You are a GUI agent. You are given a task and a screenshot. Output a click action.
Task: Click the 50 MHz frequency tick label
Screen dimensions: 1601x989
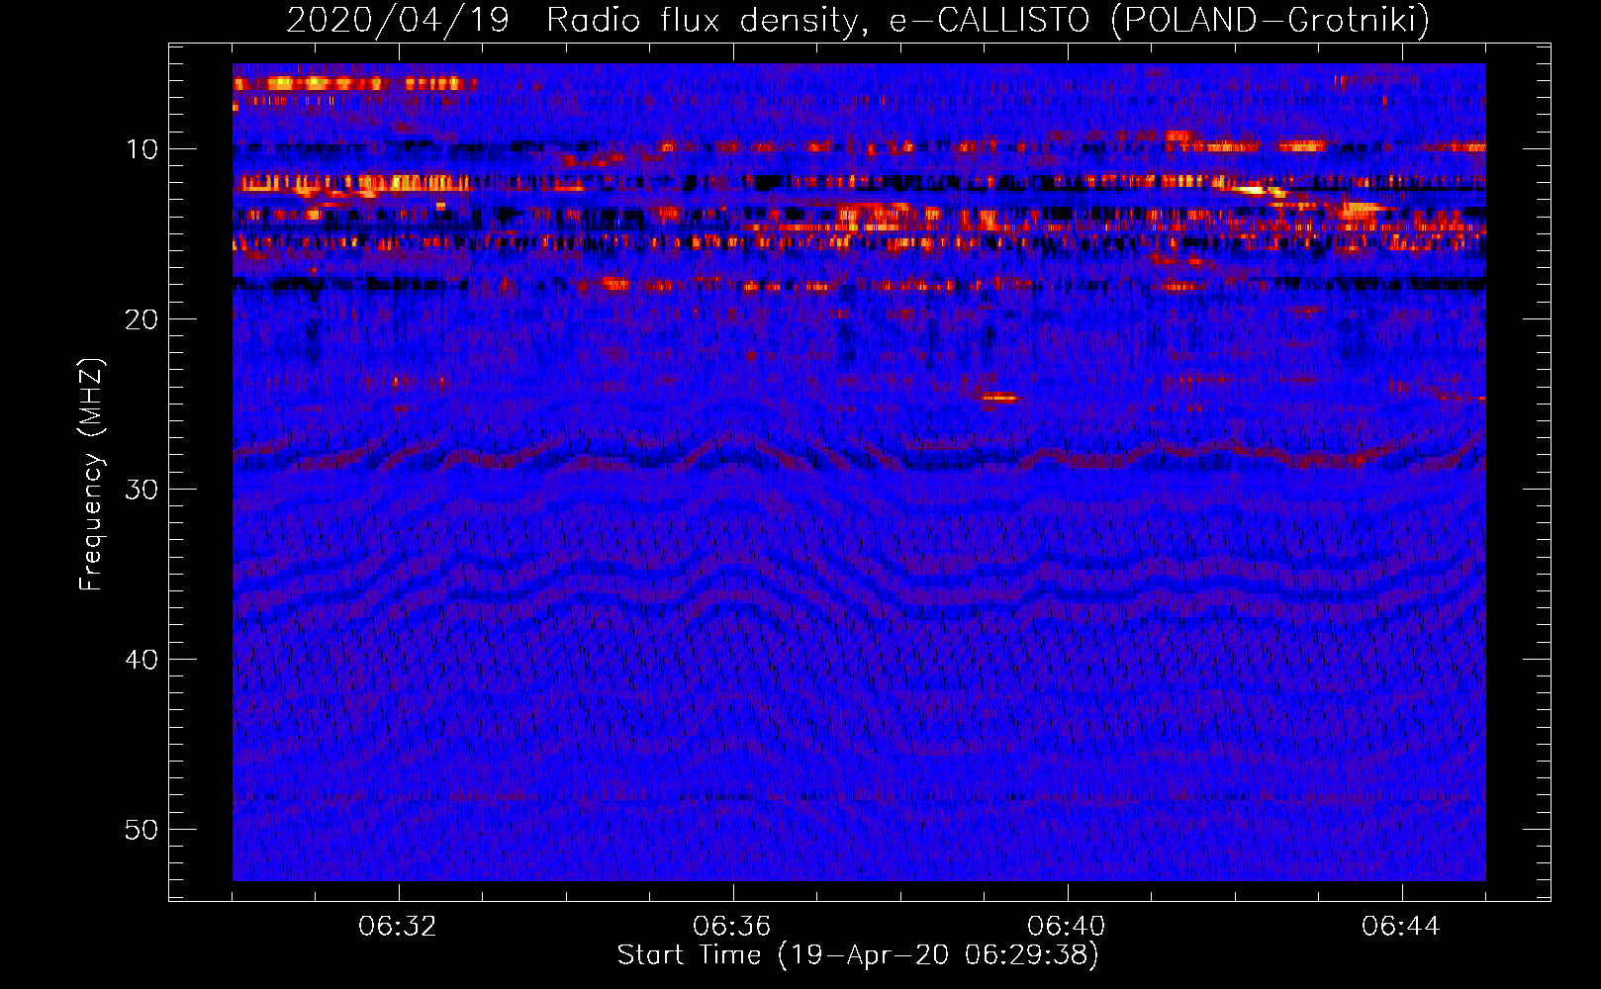[x=141, y=830]
